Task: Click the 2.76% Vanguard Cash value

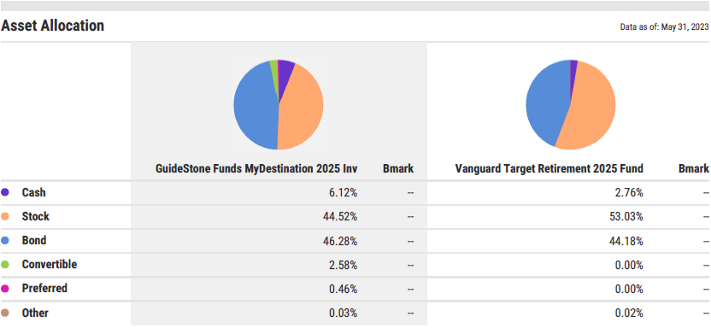Action: 629,193
